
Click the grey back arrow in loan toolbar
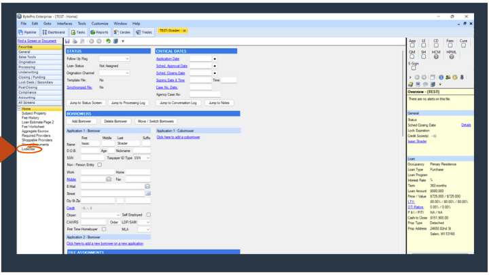click(92, 41)
